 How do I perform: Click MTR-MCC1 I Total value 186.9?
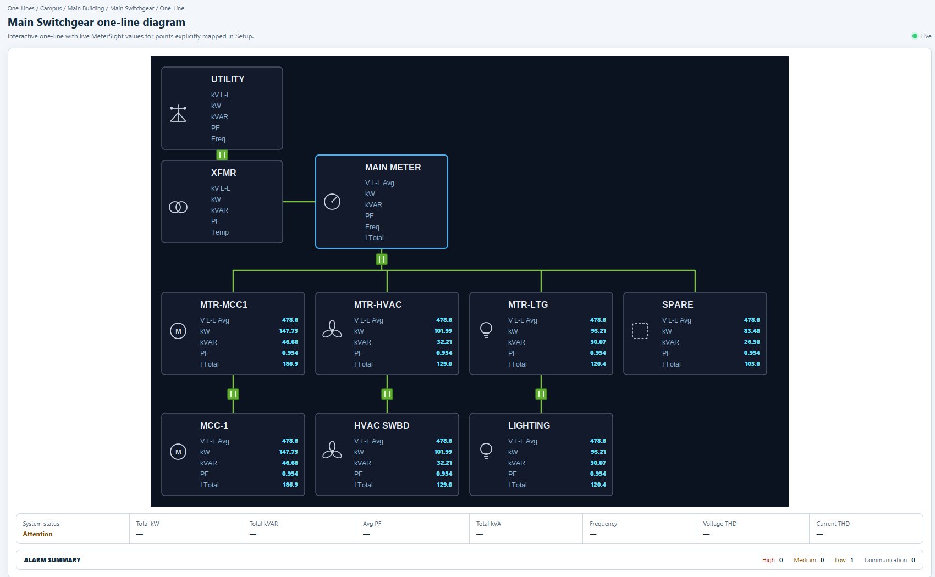(290, 364)
